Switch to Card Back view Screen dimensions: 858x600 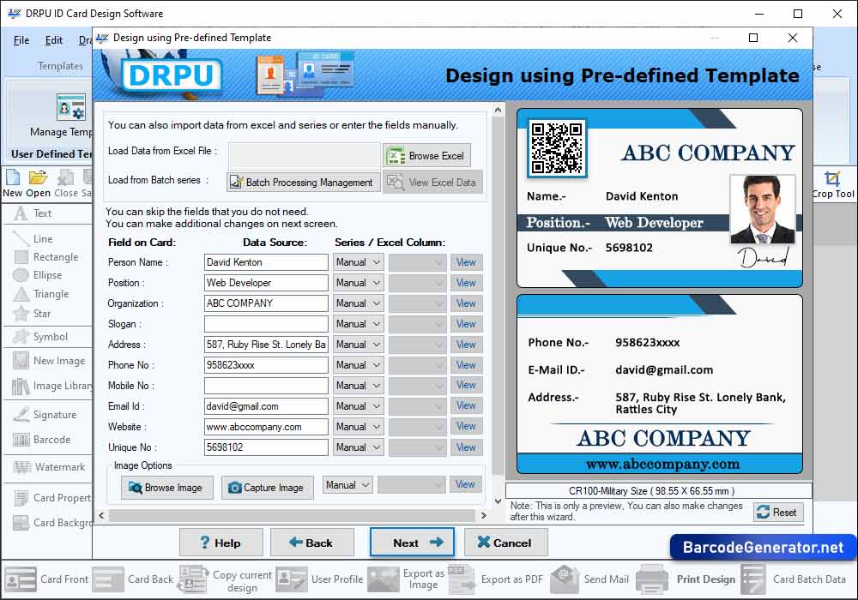pyautogui.click(x=133, y=579)
